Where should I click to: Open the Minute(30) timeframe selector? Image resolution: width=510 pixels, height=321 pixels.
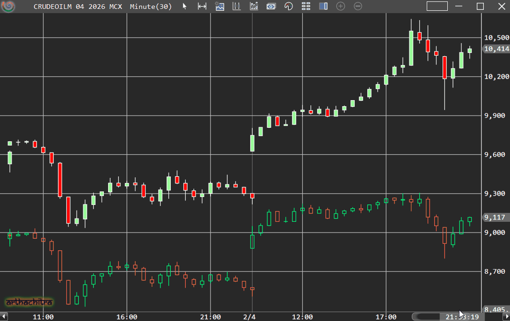[151, 7]
